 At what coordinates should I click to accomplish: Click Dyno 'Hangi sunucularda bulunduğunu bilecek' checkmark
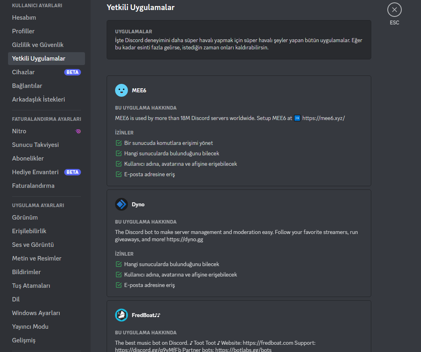[119, 264]
